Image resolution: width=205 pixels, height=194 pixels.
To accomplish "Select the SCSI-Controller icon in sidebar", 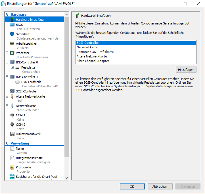I will [12, 91].
